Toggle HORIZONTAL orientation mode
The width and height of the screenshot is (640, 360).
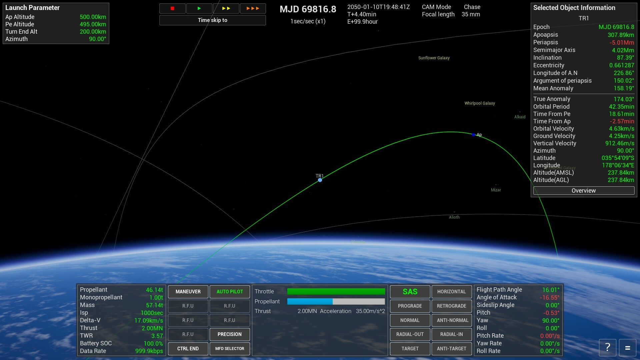(451, 291)
